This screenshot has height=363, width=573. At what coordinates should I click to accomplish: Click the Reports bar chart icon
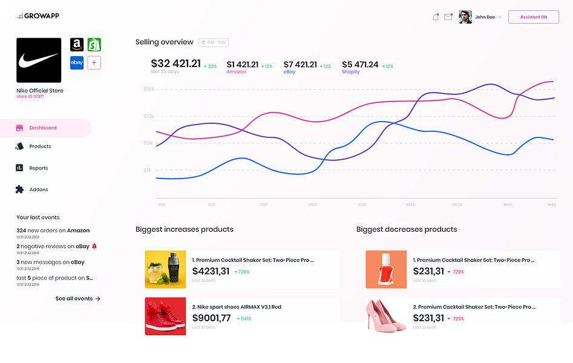coord(19,168)
